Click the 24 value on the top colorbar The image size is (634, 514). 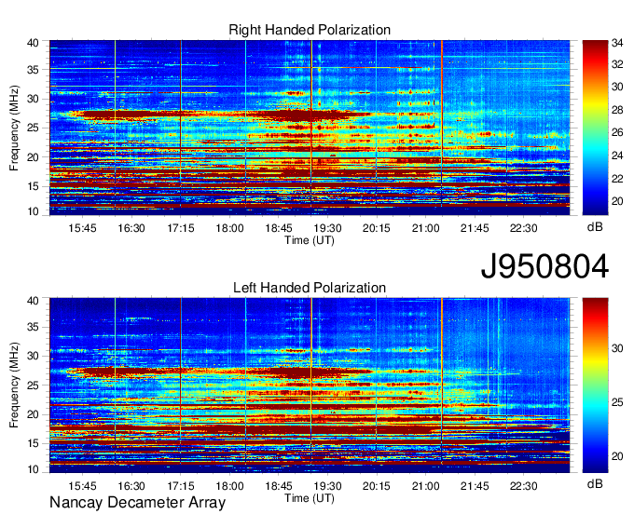point(617,156)
